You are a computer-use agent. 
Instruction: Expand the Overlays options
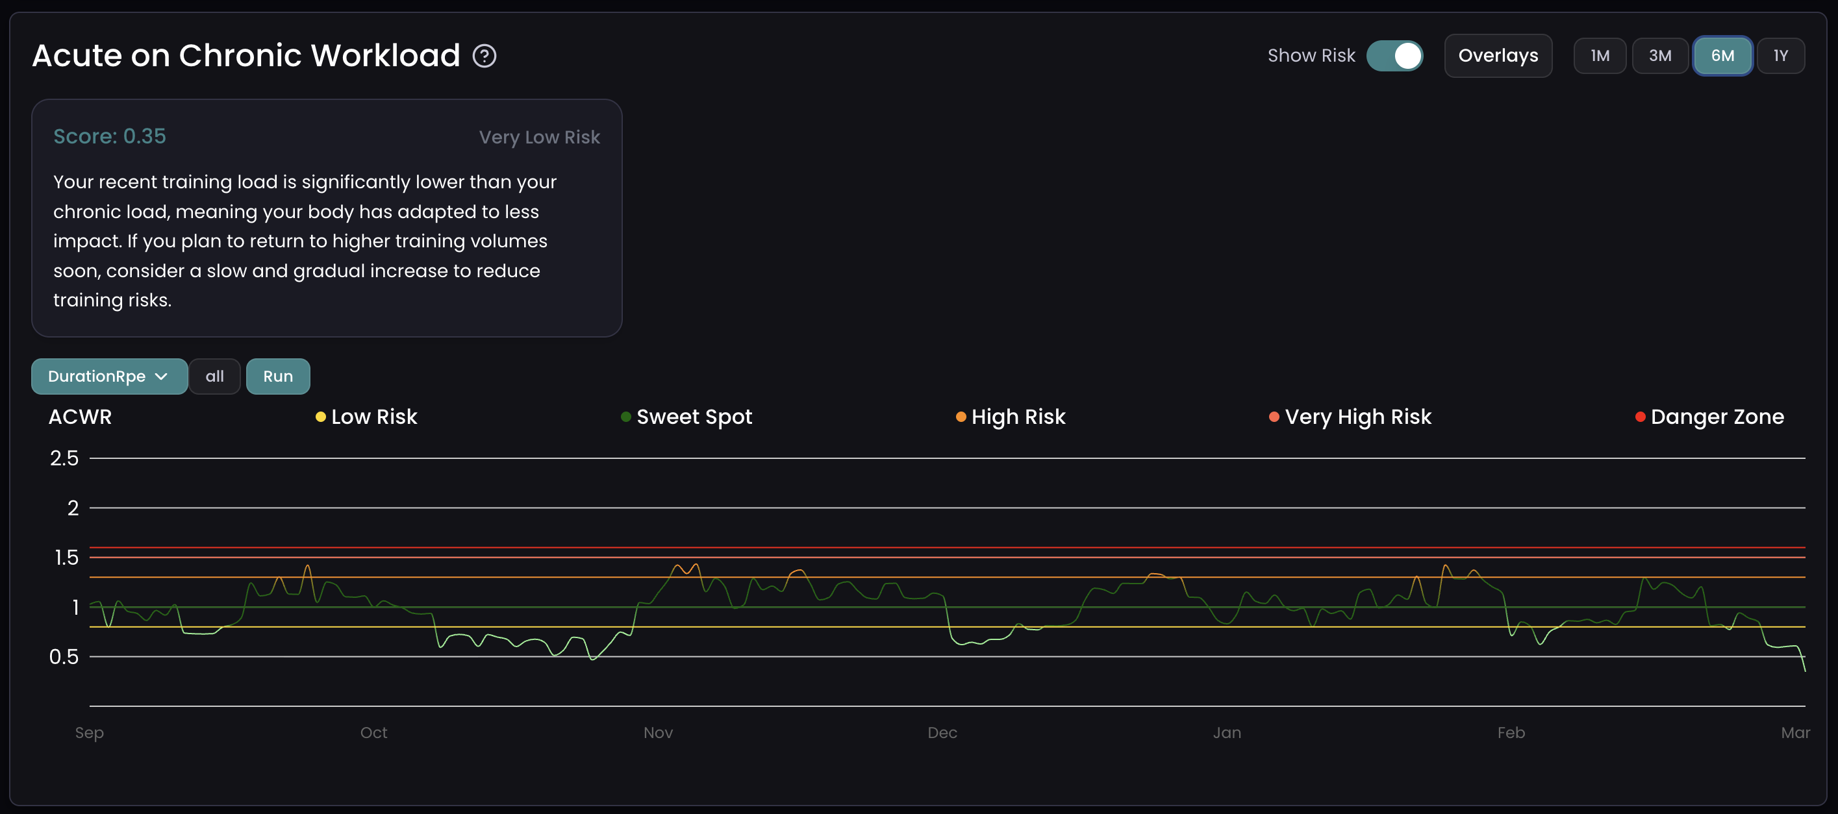point(1498,56)
